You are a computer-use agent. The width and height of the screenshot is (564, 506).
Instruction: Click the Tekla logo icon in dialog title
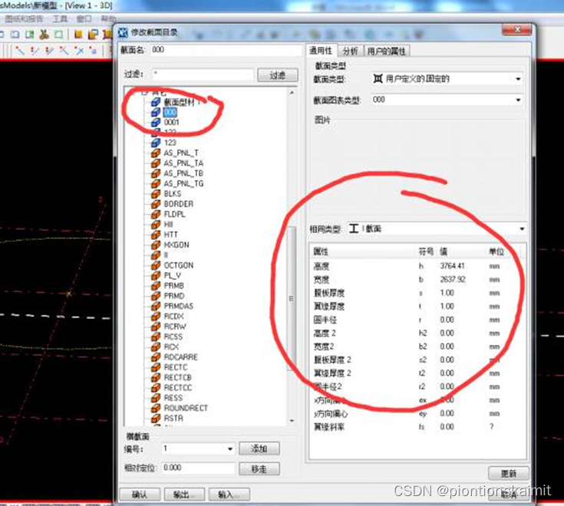click(x=124, y=33)
